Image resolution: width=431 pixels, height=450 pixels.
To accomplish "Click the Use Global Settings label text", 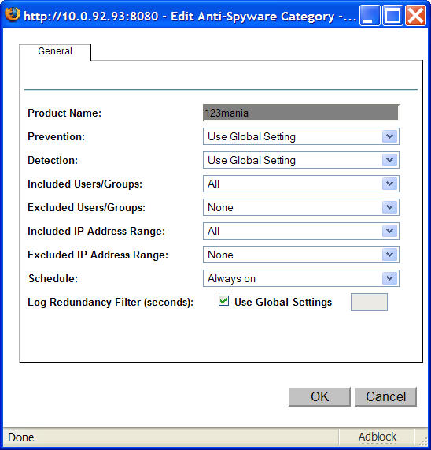I will (x=283, y=302).
